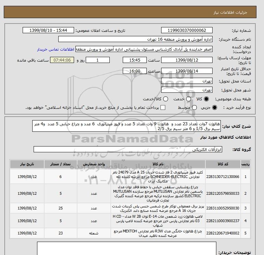Click the remaining time countdown 07:44:06
The height and width of the screenshot is (255, 264).
click(62, 60)
